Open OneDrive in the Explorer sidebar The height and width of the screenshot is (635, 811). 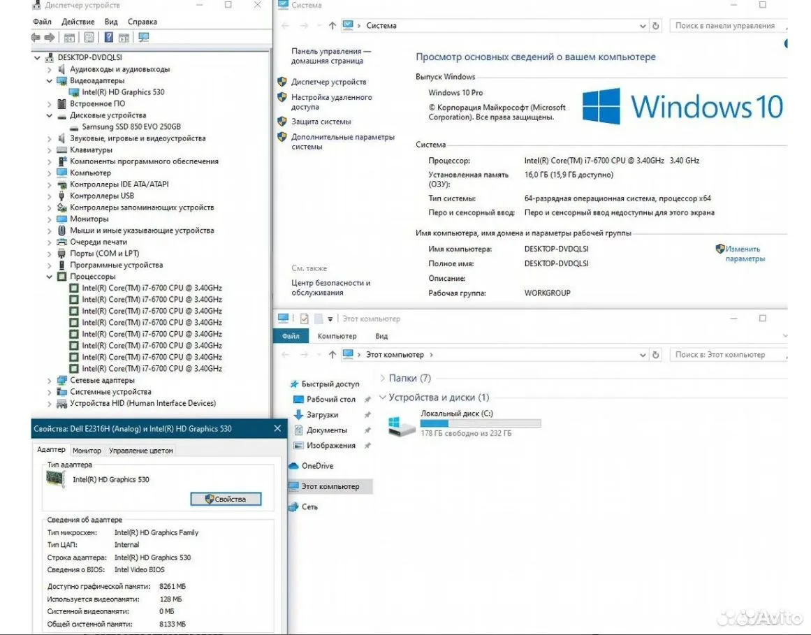pos(311,466)
